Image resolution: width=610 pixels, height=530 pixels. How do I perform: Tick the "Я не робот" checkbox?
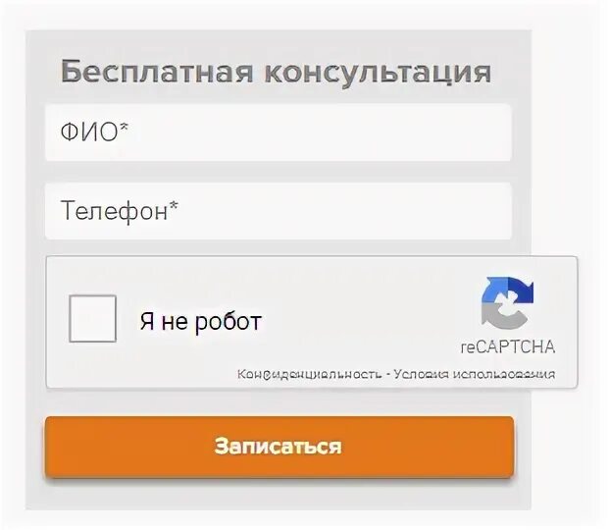92,319
